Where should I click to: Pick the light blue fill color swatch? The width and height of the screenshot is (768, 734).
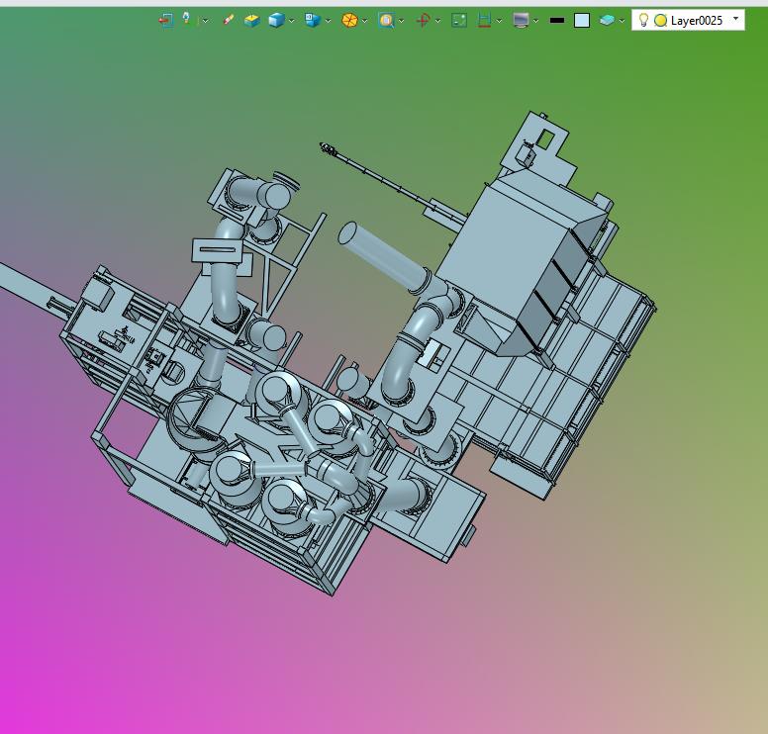pos(582,20)
